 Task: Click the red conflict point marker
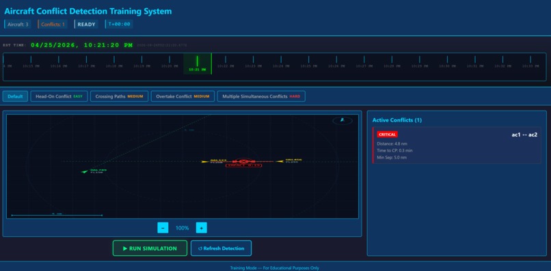[243, 161]
